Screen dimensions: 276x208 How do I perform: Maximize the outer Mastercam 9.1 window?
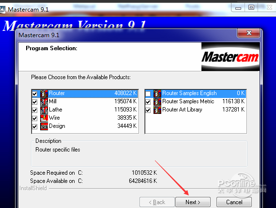pos(251,7)
